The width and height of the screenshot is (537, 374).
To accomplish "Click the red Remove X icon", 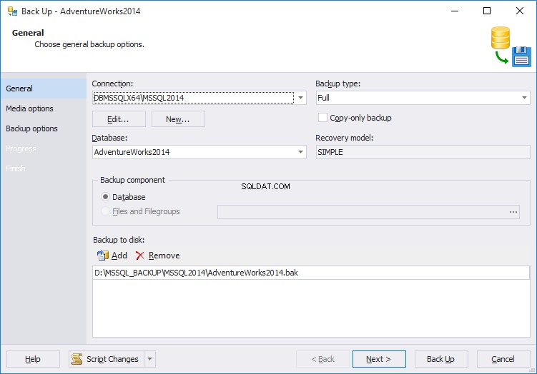I will tap(139, 256).
